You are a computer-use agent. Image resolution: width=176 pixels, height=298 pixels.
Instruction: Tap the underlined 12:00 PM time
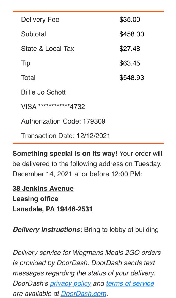[x=126, y=174]
